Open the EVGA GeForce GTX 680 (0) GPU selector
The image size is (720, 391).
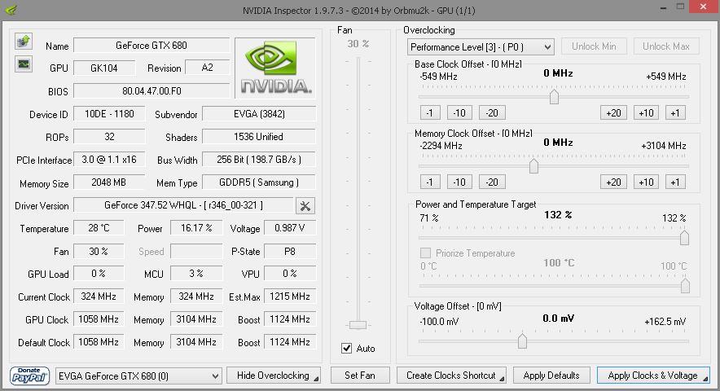click(138, 376)
